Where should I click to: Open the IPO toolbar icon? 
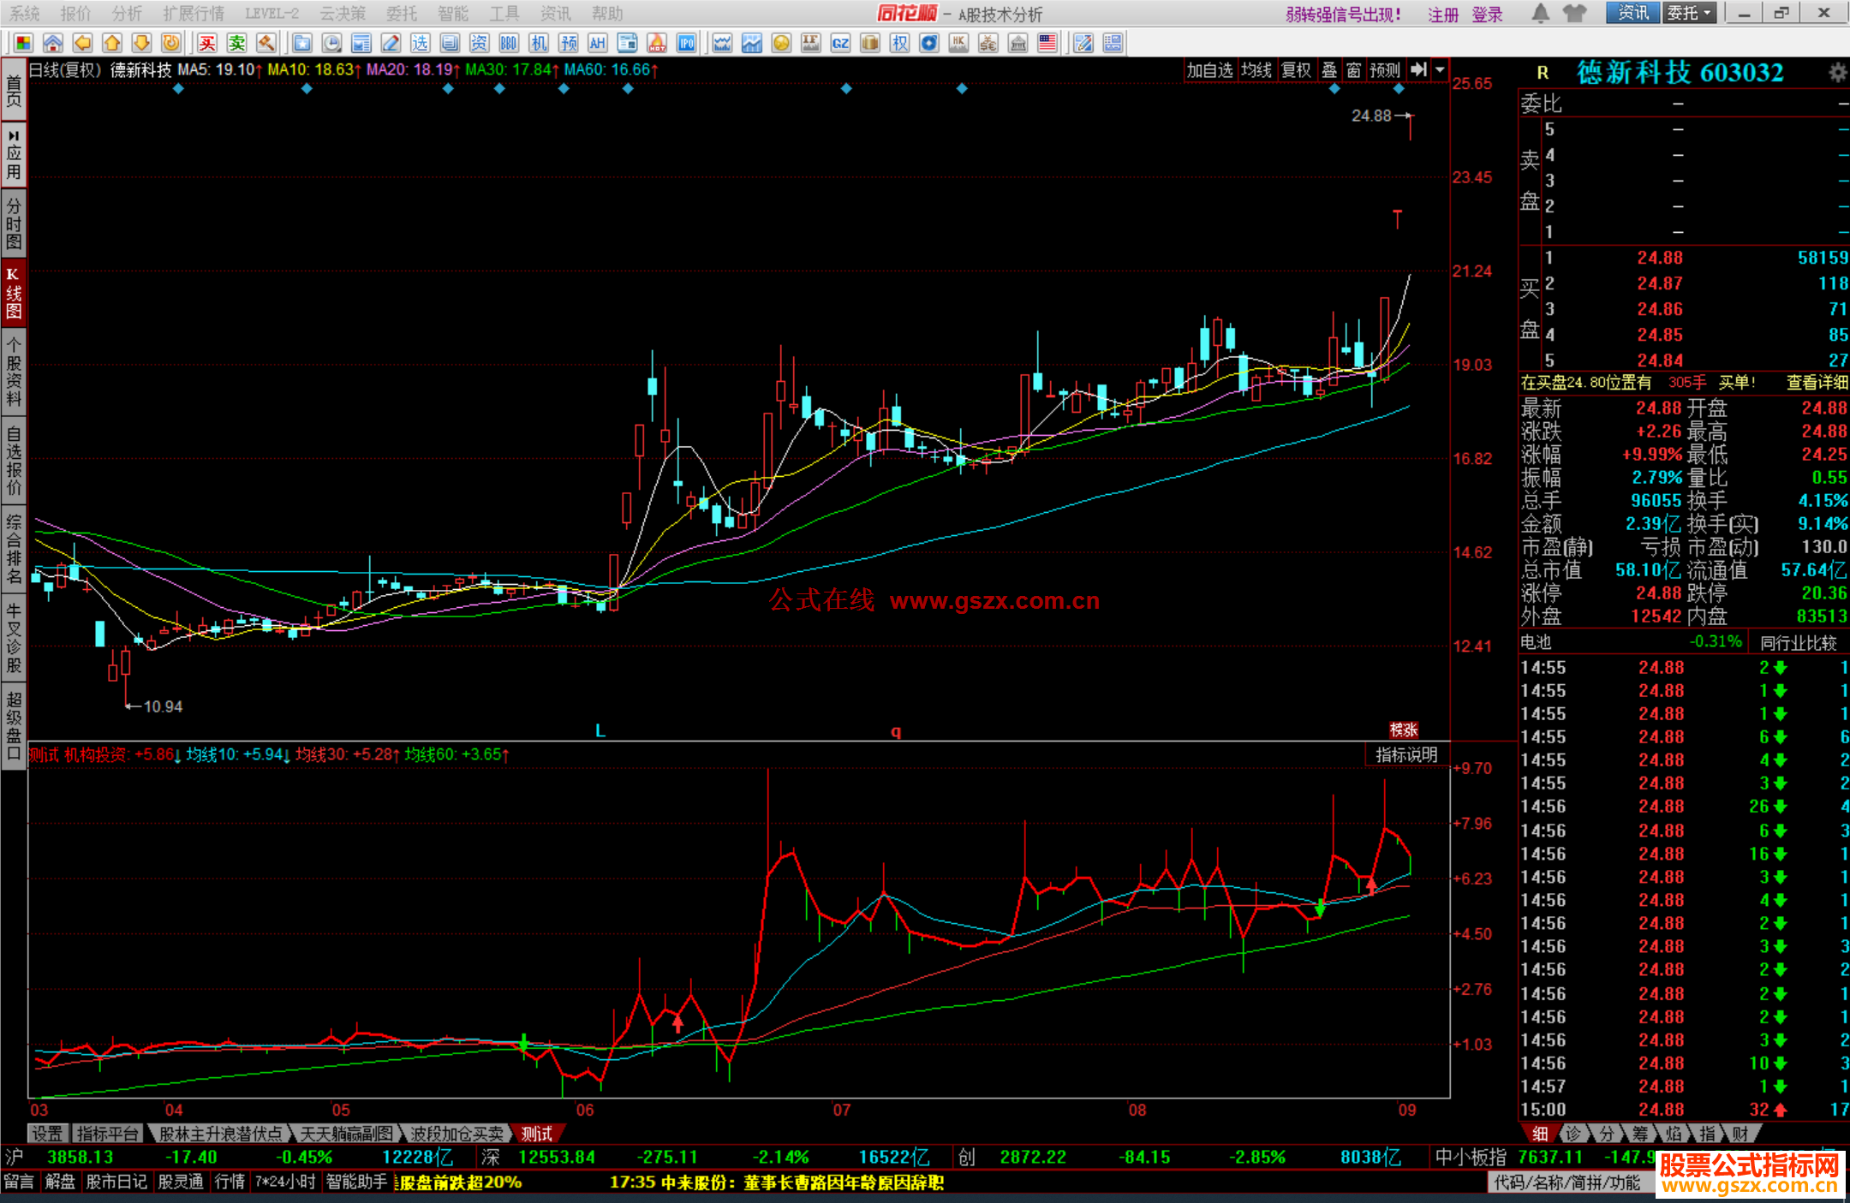(686, 43)
